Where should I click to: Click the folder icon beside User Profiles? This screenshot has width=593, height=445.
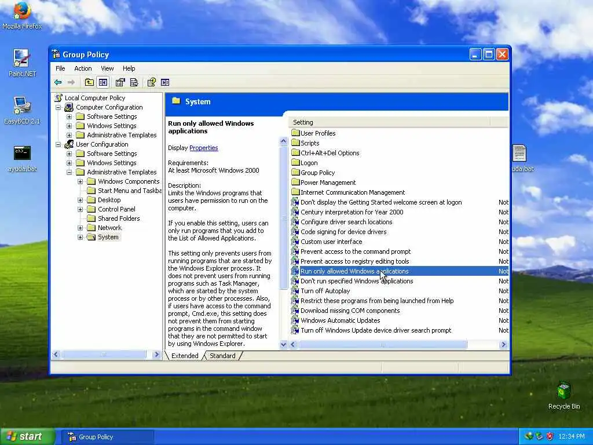point(295,133)
